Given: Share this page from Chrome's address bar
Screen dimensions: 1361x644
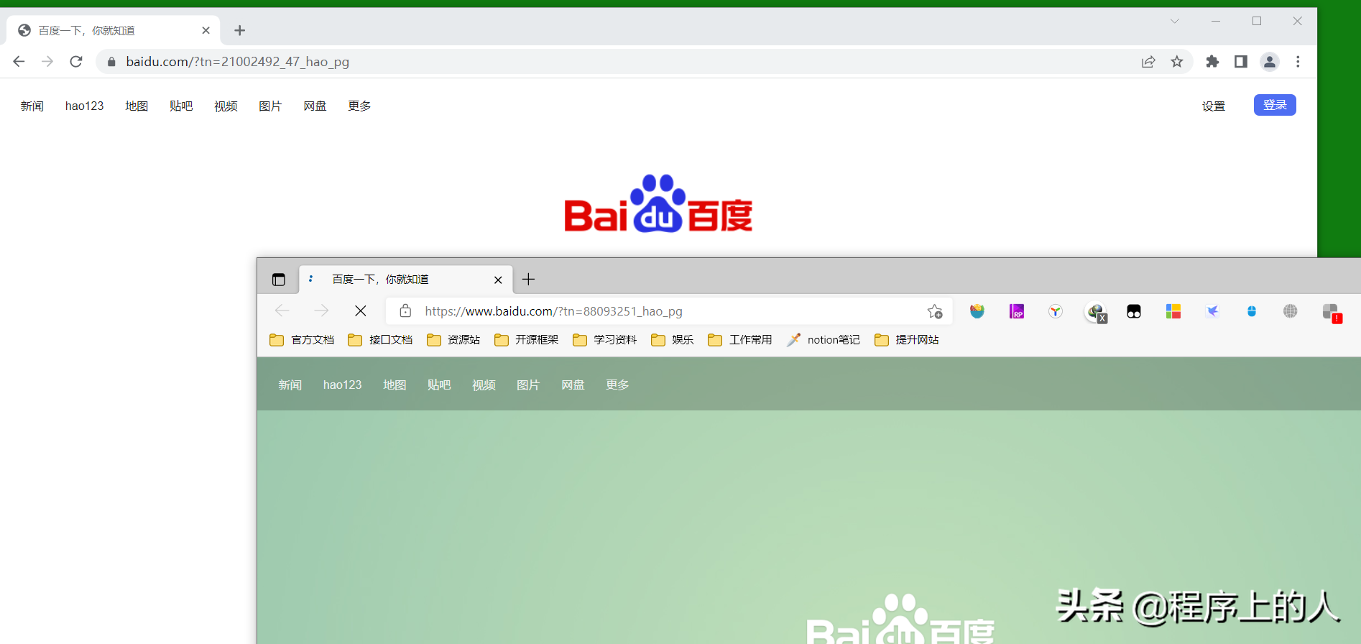Looking at the screenshot, I should (x=1148, y=62).
